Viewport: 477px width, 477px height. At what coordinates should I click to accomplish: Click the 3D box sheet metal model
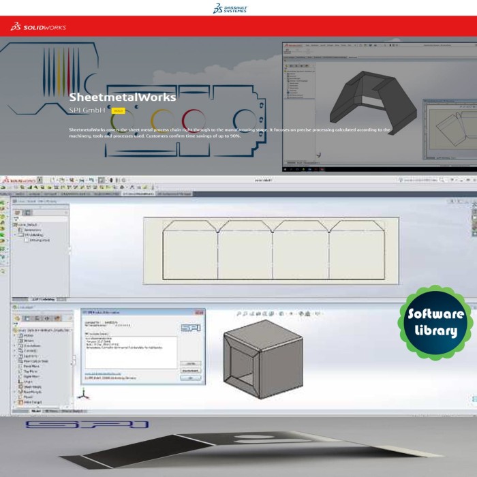[263, 359]
